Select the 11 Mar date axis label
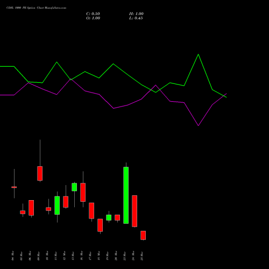This screenshot has width=269, height=269. pyautogui.click(x=56, y=256)
